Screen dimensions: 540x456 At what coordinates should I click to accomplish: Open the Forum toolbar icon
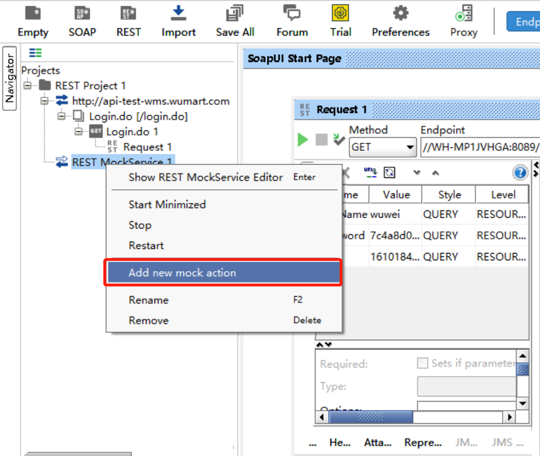(292, 22)
